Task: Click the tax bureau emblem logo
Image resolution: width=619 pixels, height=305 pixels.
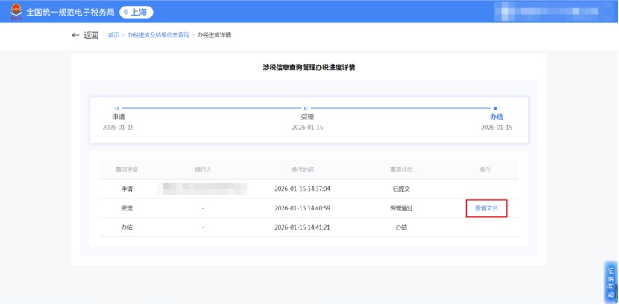Action: coord(16,11)
